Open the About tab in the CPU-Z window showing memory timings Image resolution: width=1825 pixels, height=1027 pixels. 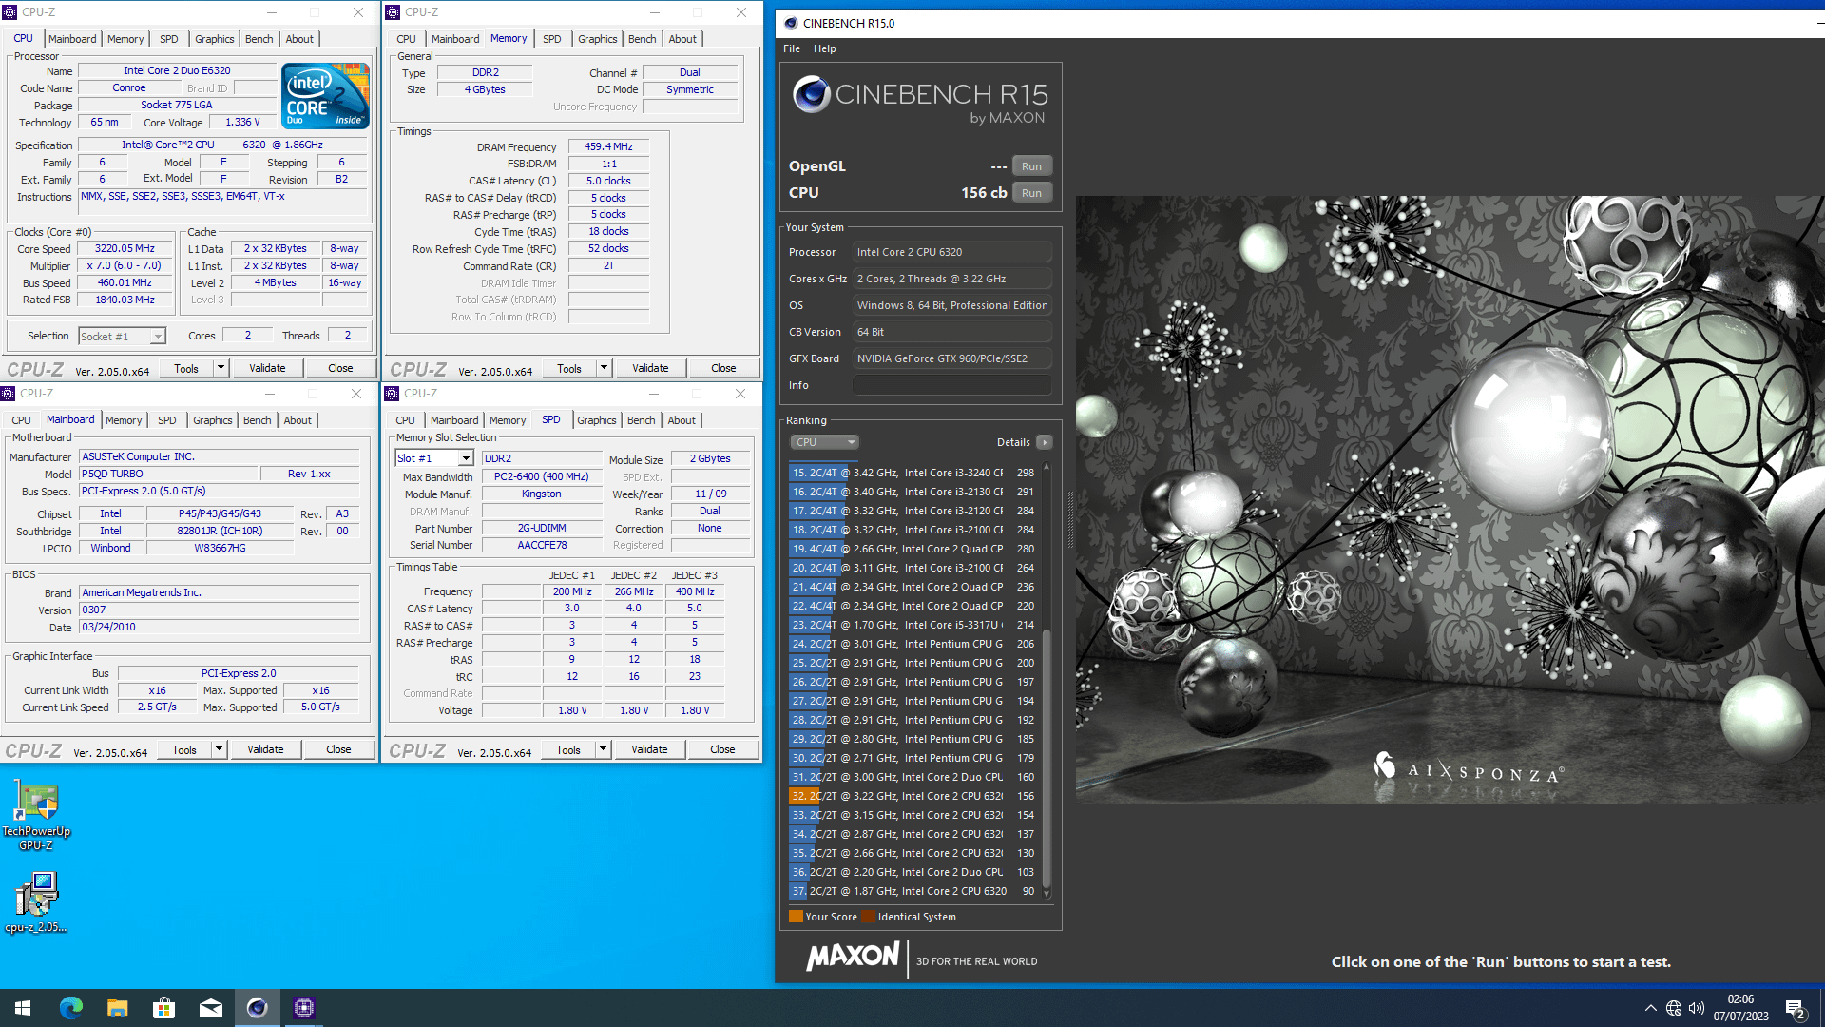(682, 39)
